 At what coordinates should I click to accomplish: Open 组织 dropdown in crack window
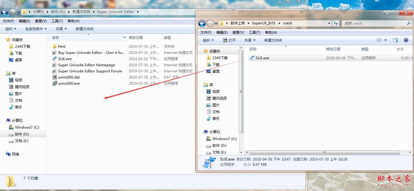point(208,40)
